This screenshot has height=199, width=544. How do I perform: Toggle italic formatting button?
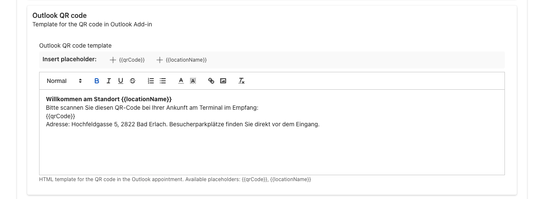click(108, 81)
